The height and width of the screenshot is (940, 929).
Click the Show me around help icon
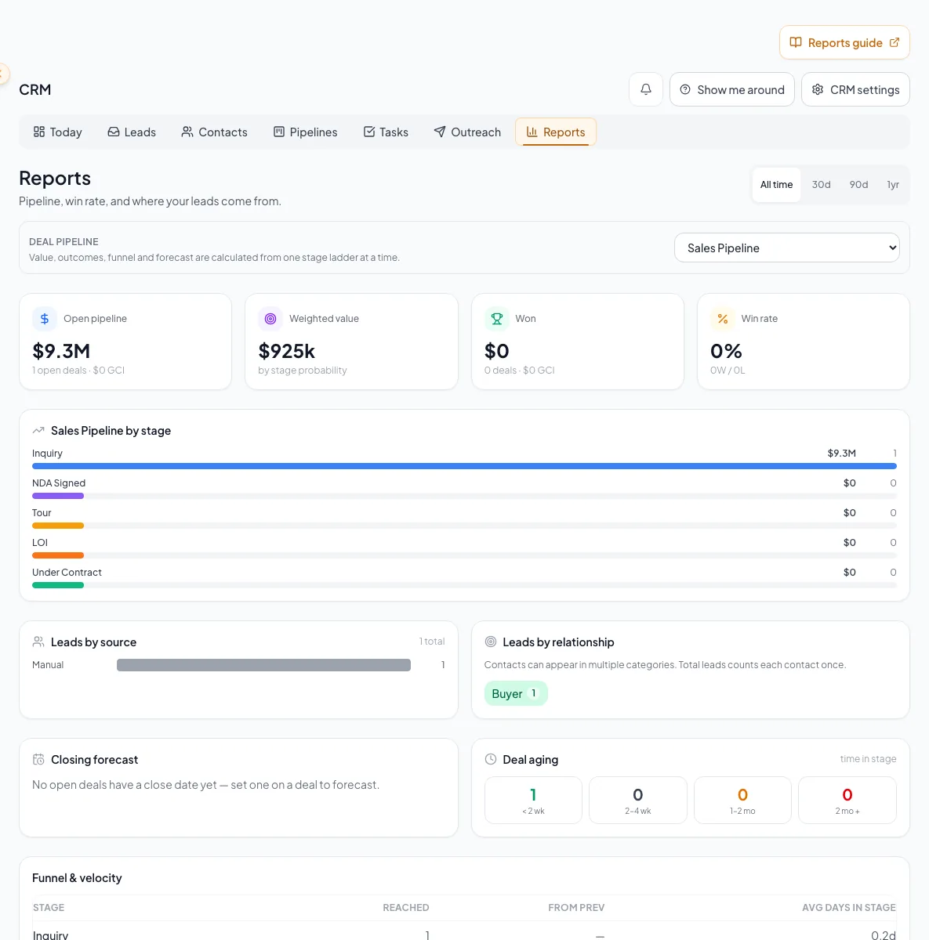685,89
